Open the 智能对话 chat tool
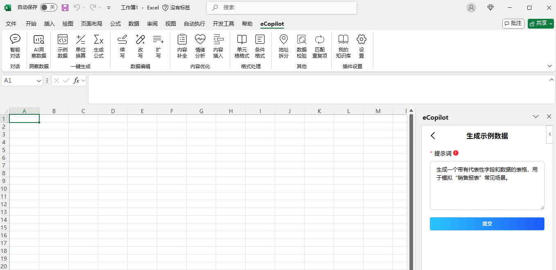 (15, 46)
